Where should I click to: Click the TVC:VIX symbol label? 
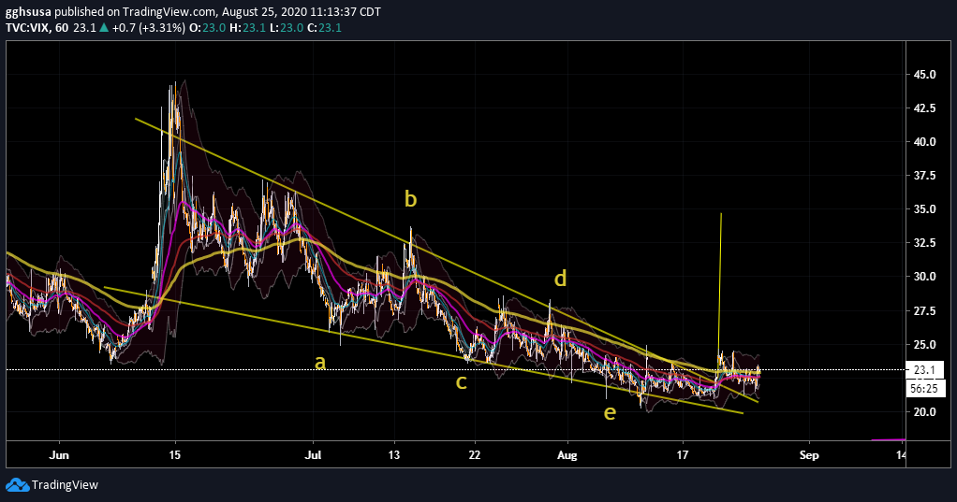(29, 27)
